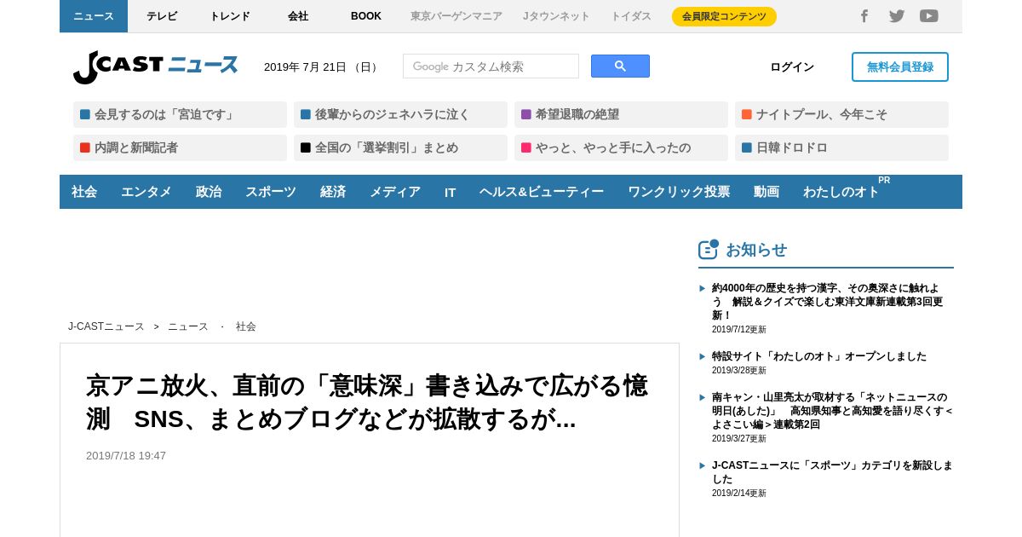1022x537 pixels.
Task: Click the 2019/3/27更新 date text
Action: point(739,439)
